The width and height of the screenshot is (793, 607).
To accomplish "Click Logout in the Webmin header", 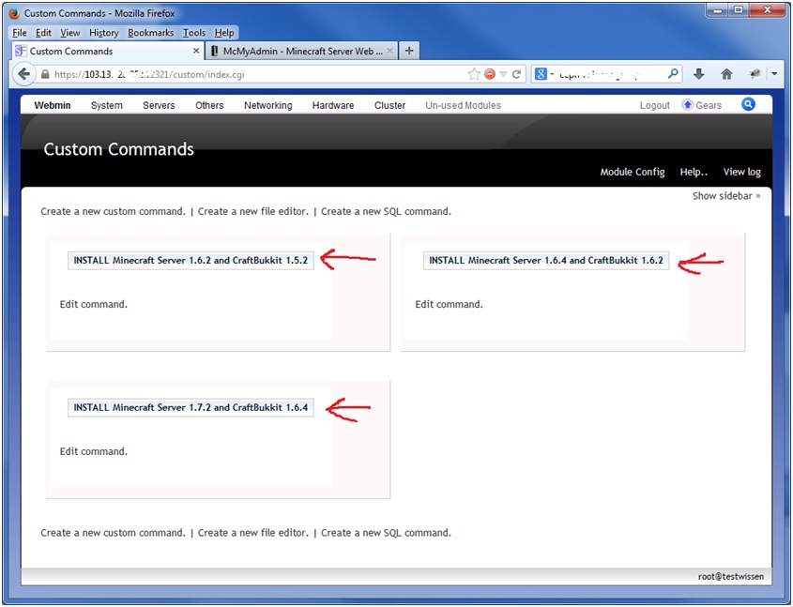I will 654,105.
